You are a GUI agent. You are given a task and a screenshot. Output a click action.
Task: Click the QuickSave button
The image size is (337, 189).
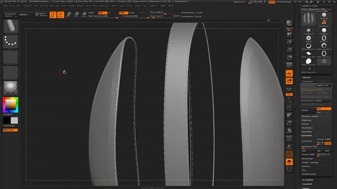coord(239,2)
